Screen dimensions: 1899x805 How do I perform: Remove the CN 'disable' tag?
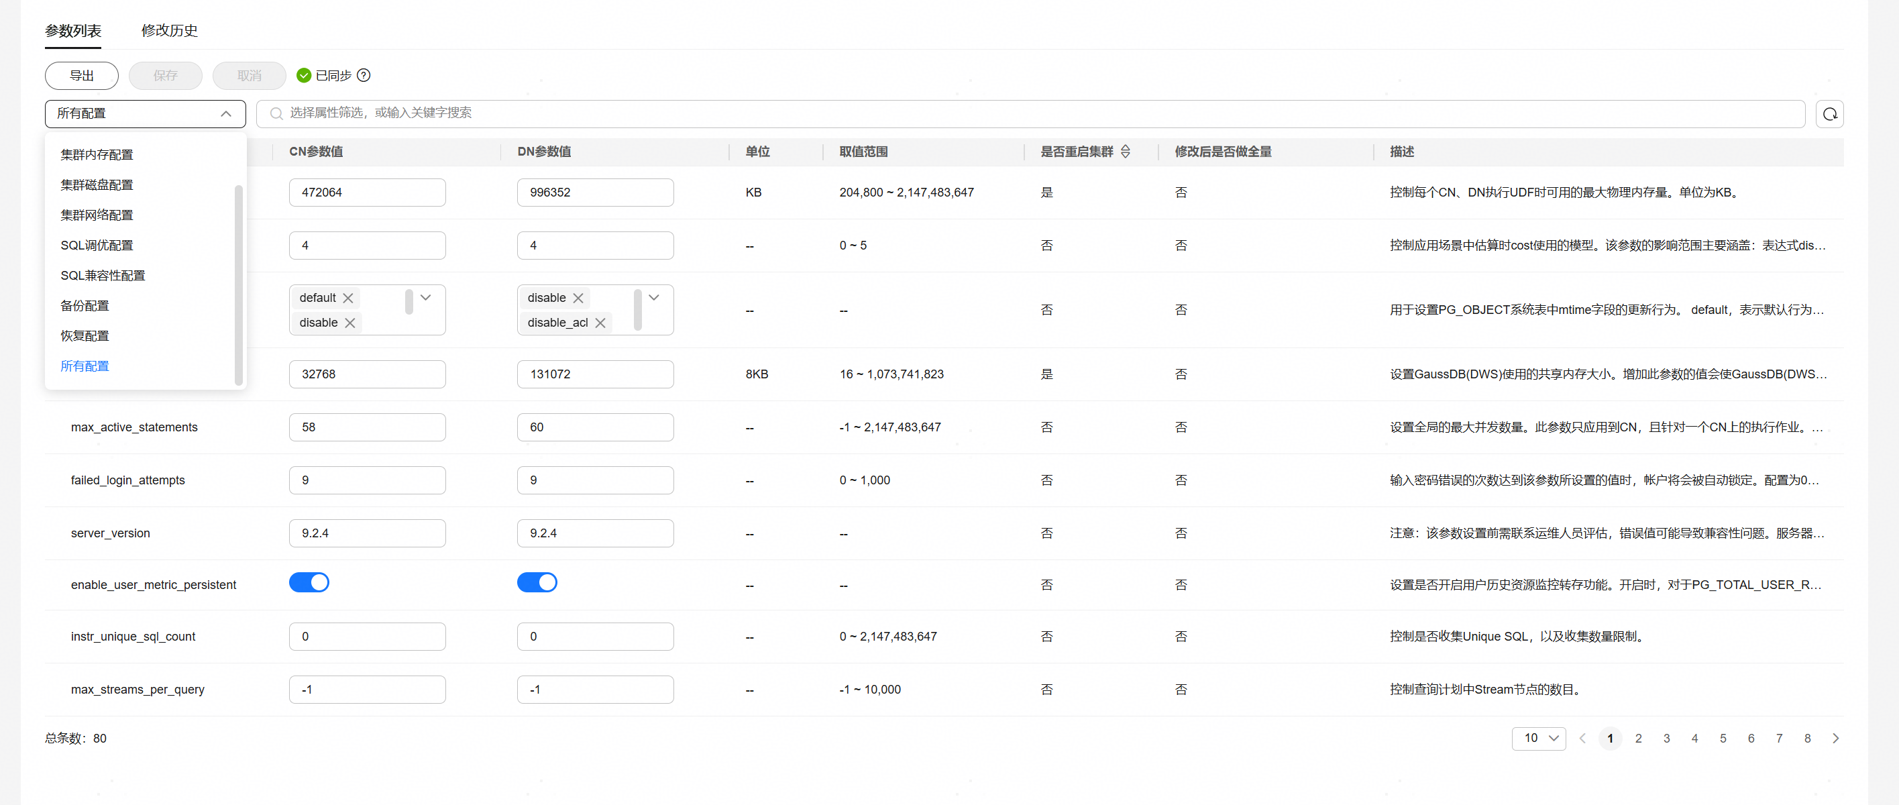[x=350, y=323]
